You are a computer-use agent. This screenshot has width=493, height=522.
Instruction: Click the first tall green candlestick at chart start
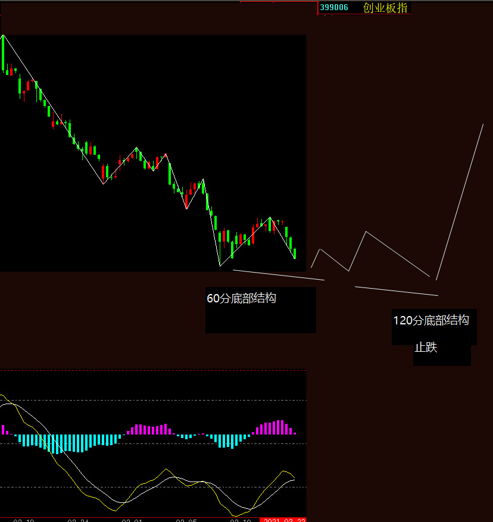(x=4, y=53)
